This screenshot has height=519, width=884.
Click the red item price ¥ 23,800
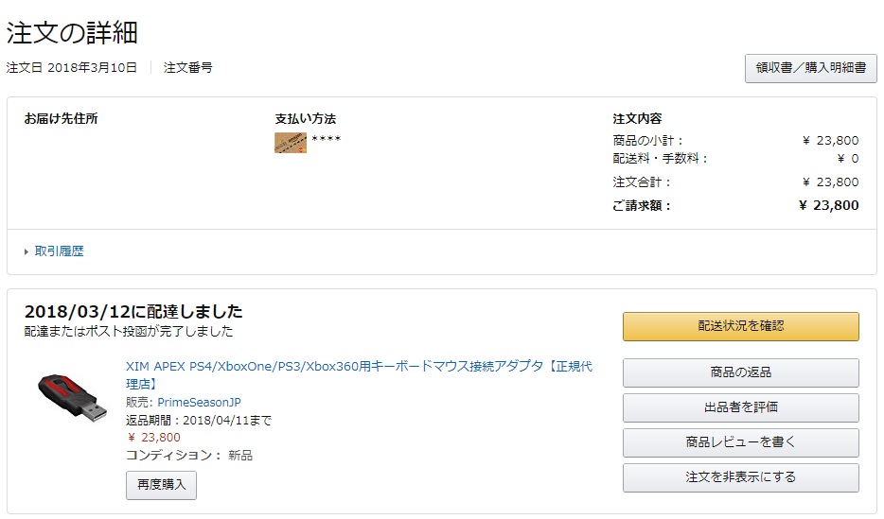pyautogui.click(x=154, y=438)
